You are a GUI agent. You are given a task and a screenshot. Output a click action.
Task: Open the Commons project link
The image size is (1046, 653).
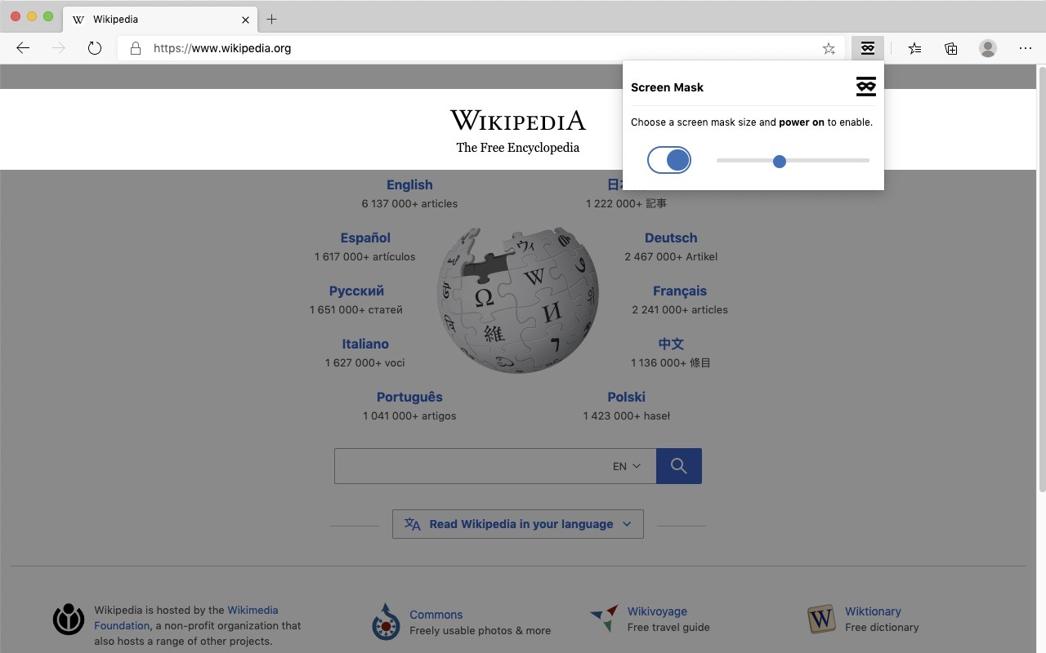coord(436,615)
